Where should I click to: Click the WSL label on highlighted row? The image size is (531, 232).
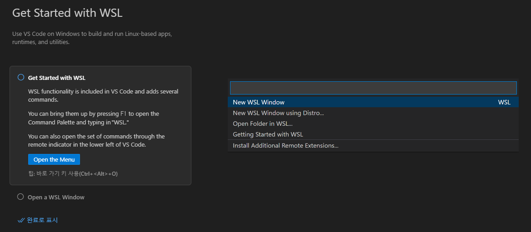click(504, 102)
